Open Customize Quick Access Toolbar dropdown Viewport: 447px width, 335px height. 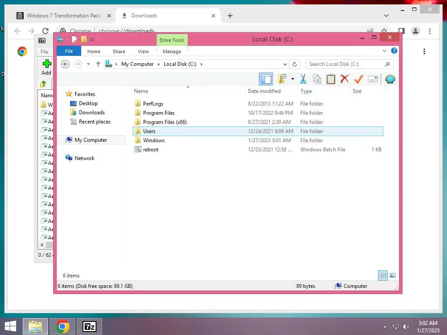(x=93, y=40)
